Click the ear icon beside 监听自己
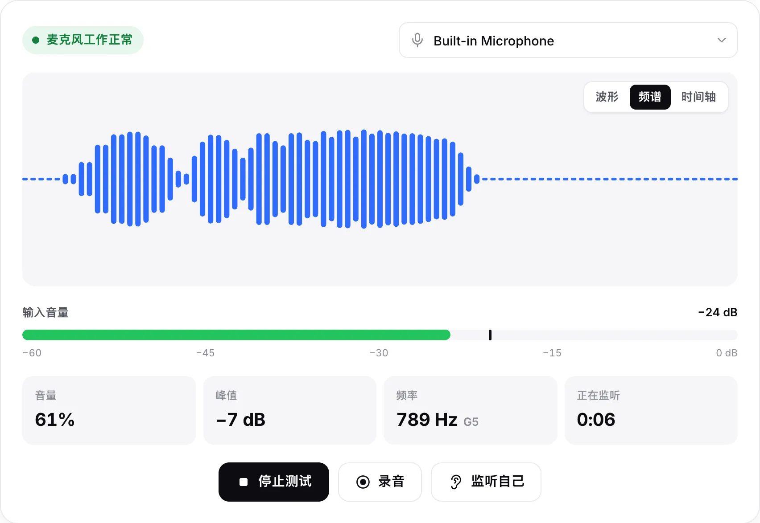The height and width of the screenshot is (523, 760). tap(456, 482)
